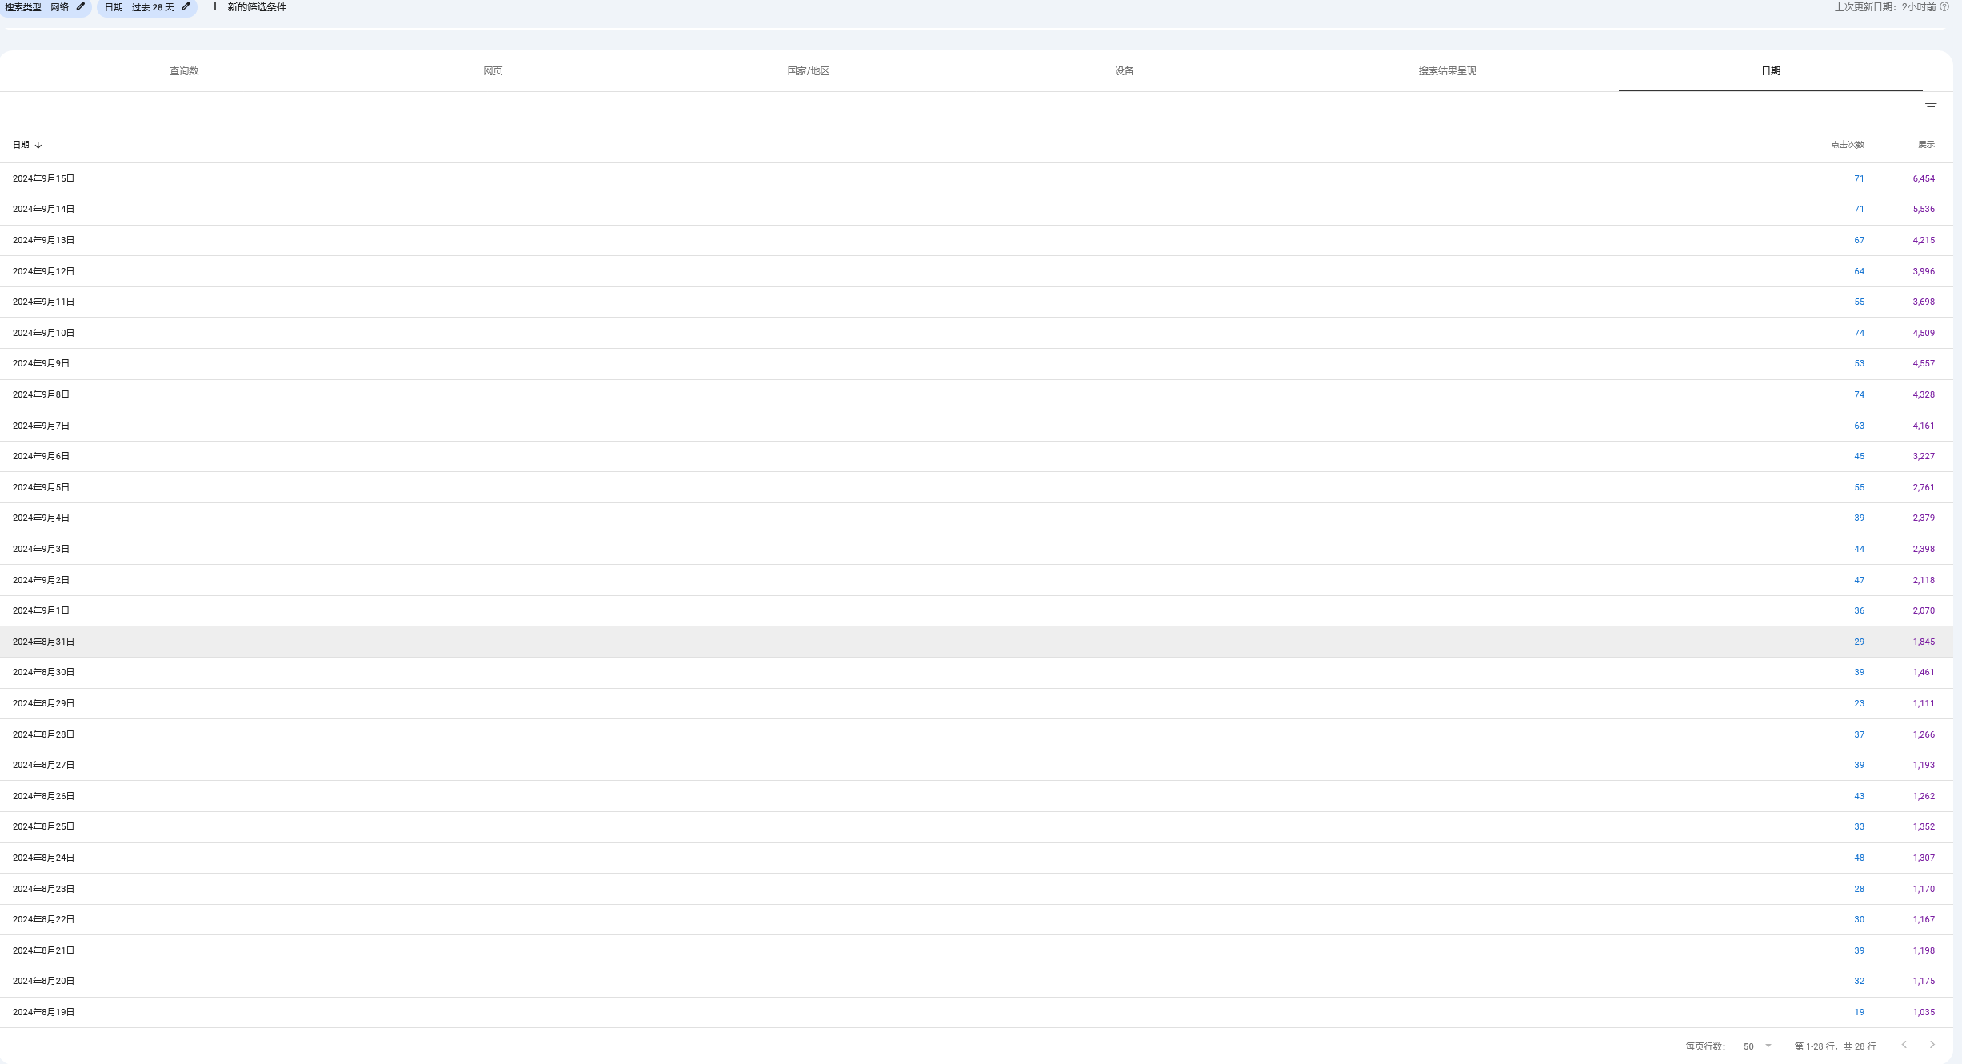Sort by 展示 column header
The height and width of the screenshot is (1064, 1962).
click(1926, 145)
